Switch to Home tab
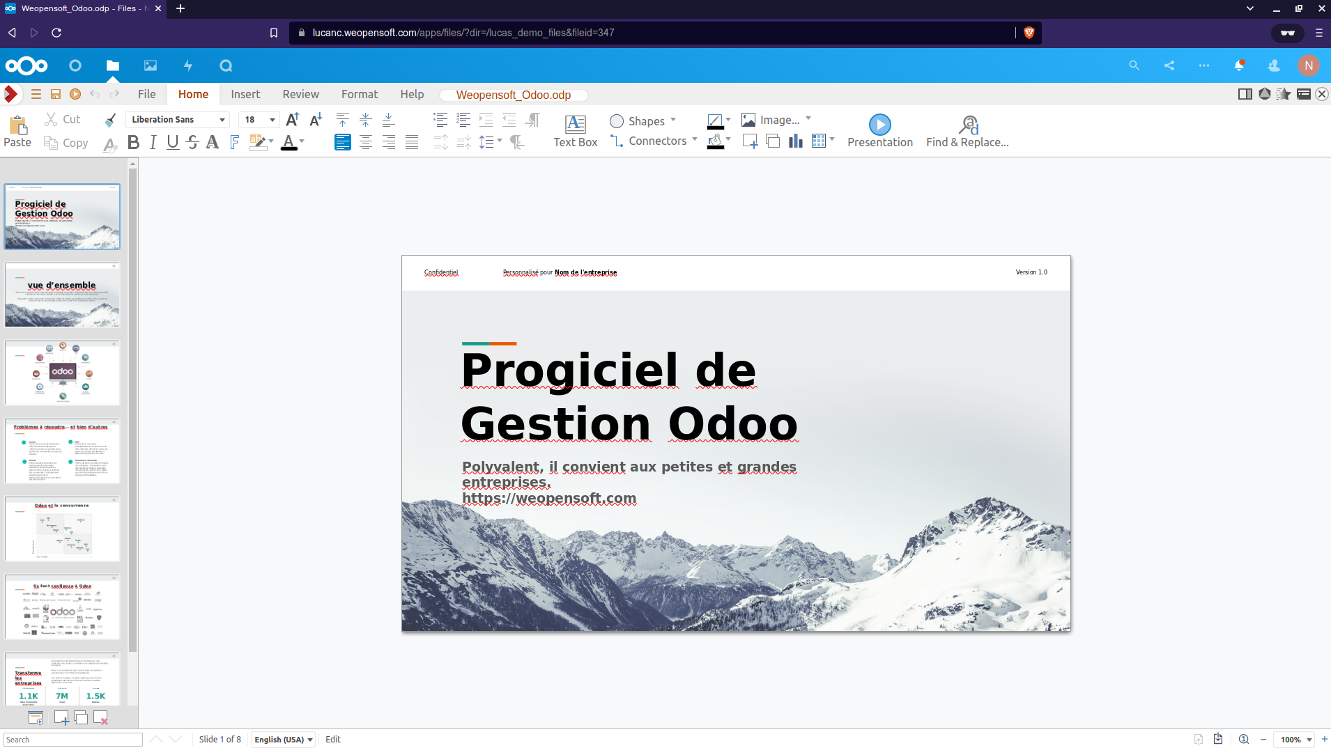This screenshot has width=1331, height=748. click(193, 94)
